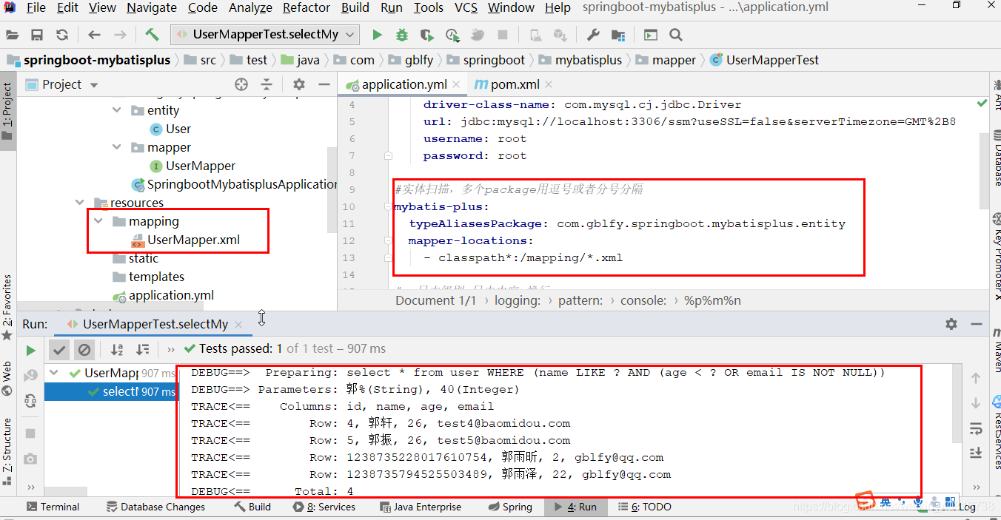Open Project panel options via gear icon
The width and height of the screenshot is (1001, 520).
coord(299,84)
